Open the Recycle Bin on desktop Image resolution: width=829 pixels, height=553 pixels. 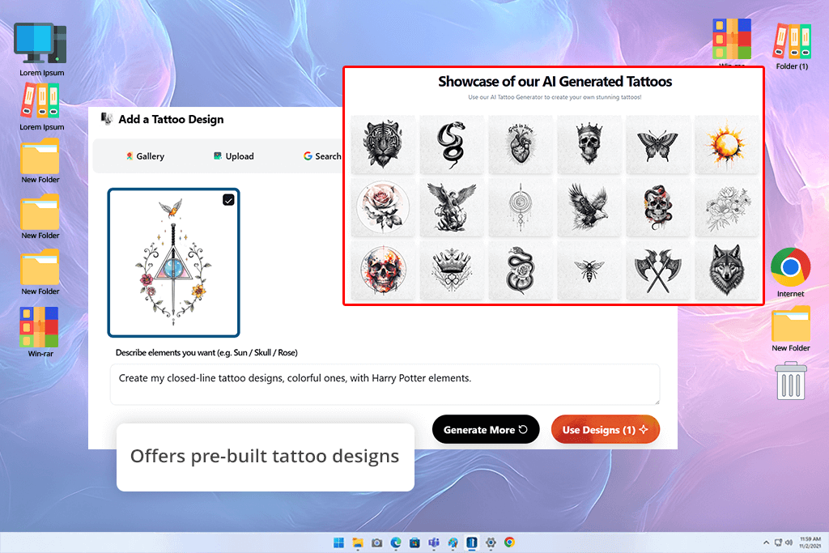[790, 381]
